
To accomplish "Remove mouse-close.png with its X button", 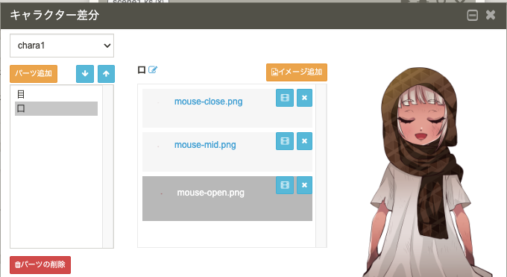I will point(304,98).
